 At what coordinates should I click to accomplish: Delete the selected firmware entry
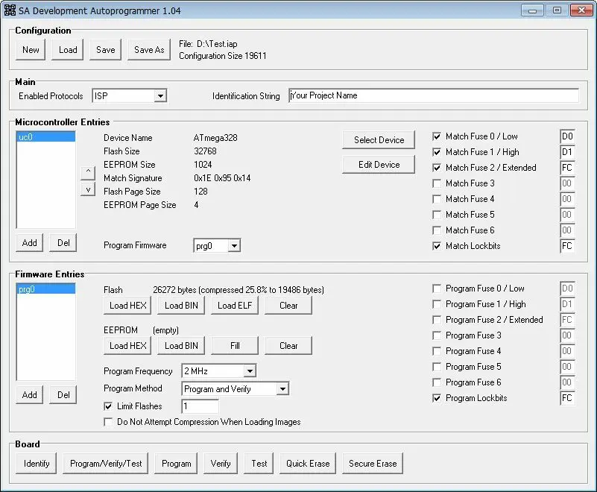[x=63, y=395]
